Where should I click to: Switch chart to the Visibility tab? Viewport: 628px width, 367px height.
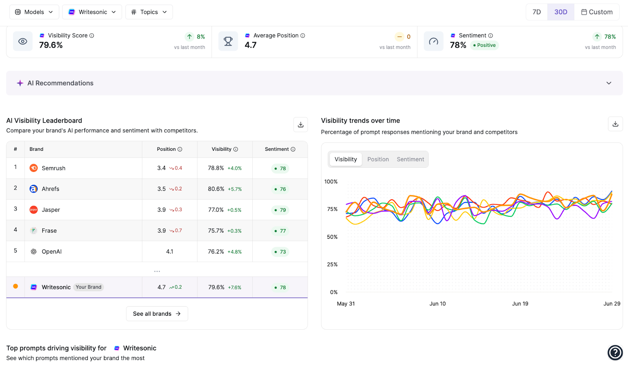tap(346, 159)
